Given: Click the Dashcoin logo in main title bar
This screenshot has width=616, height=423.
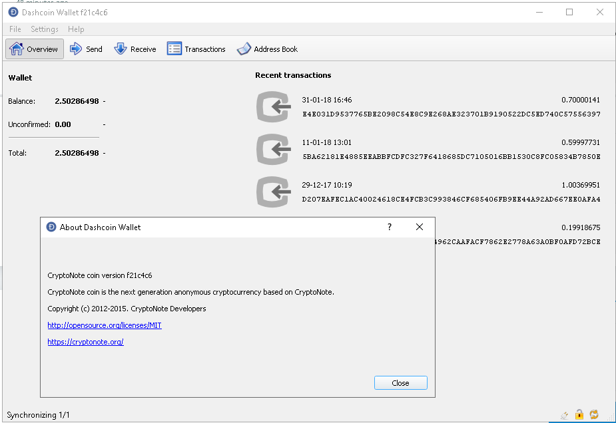Looking at the screenshot, I should [13, 12].
